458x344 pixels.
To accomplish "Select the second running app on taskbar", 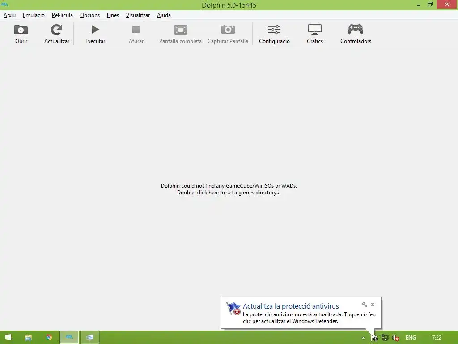I will (90, 337).
